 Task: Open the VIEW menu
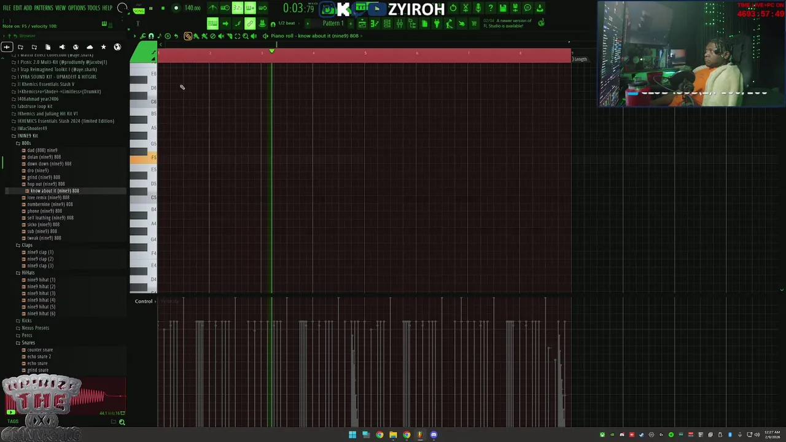click(x=60, y=8)
